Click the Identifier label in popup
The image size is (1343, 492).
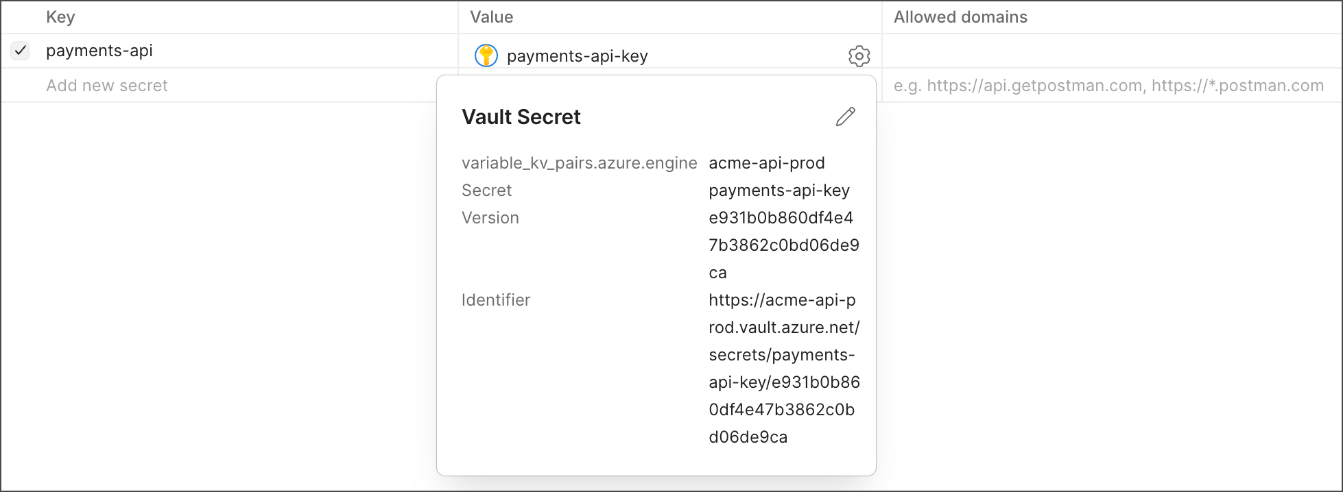(x=496, y=300)
